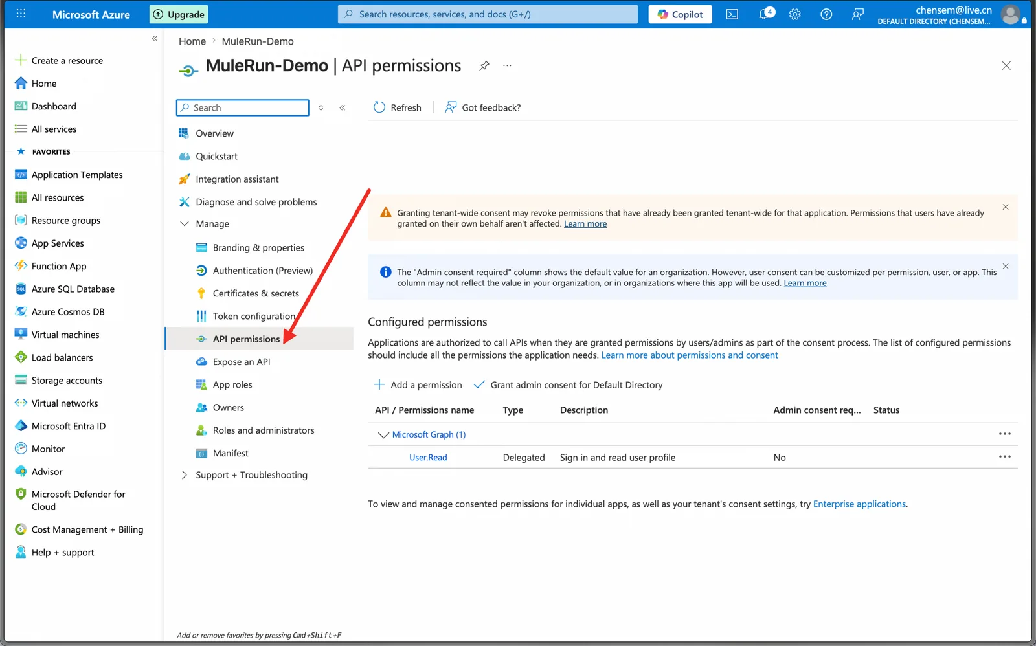Open App Services
The height and width of the screenshot is (646, 1036).
pyautogui.click(x=49, y=243)
